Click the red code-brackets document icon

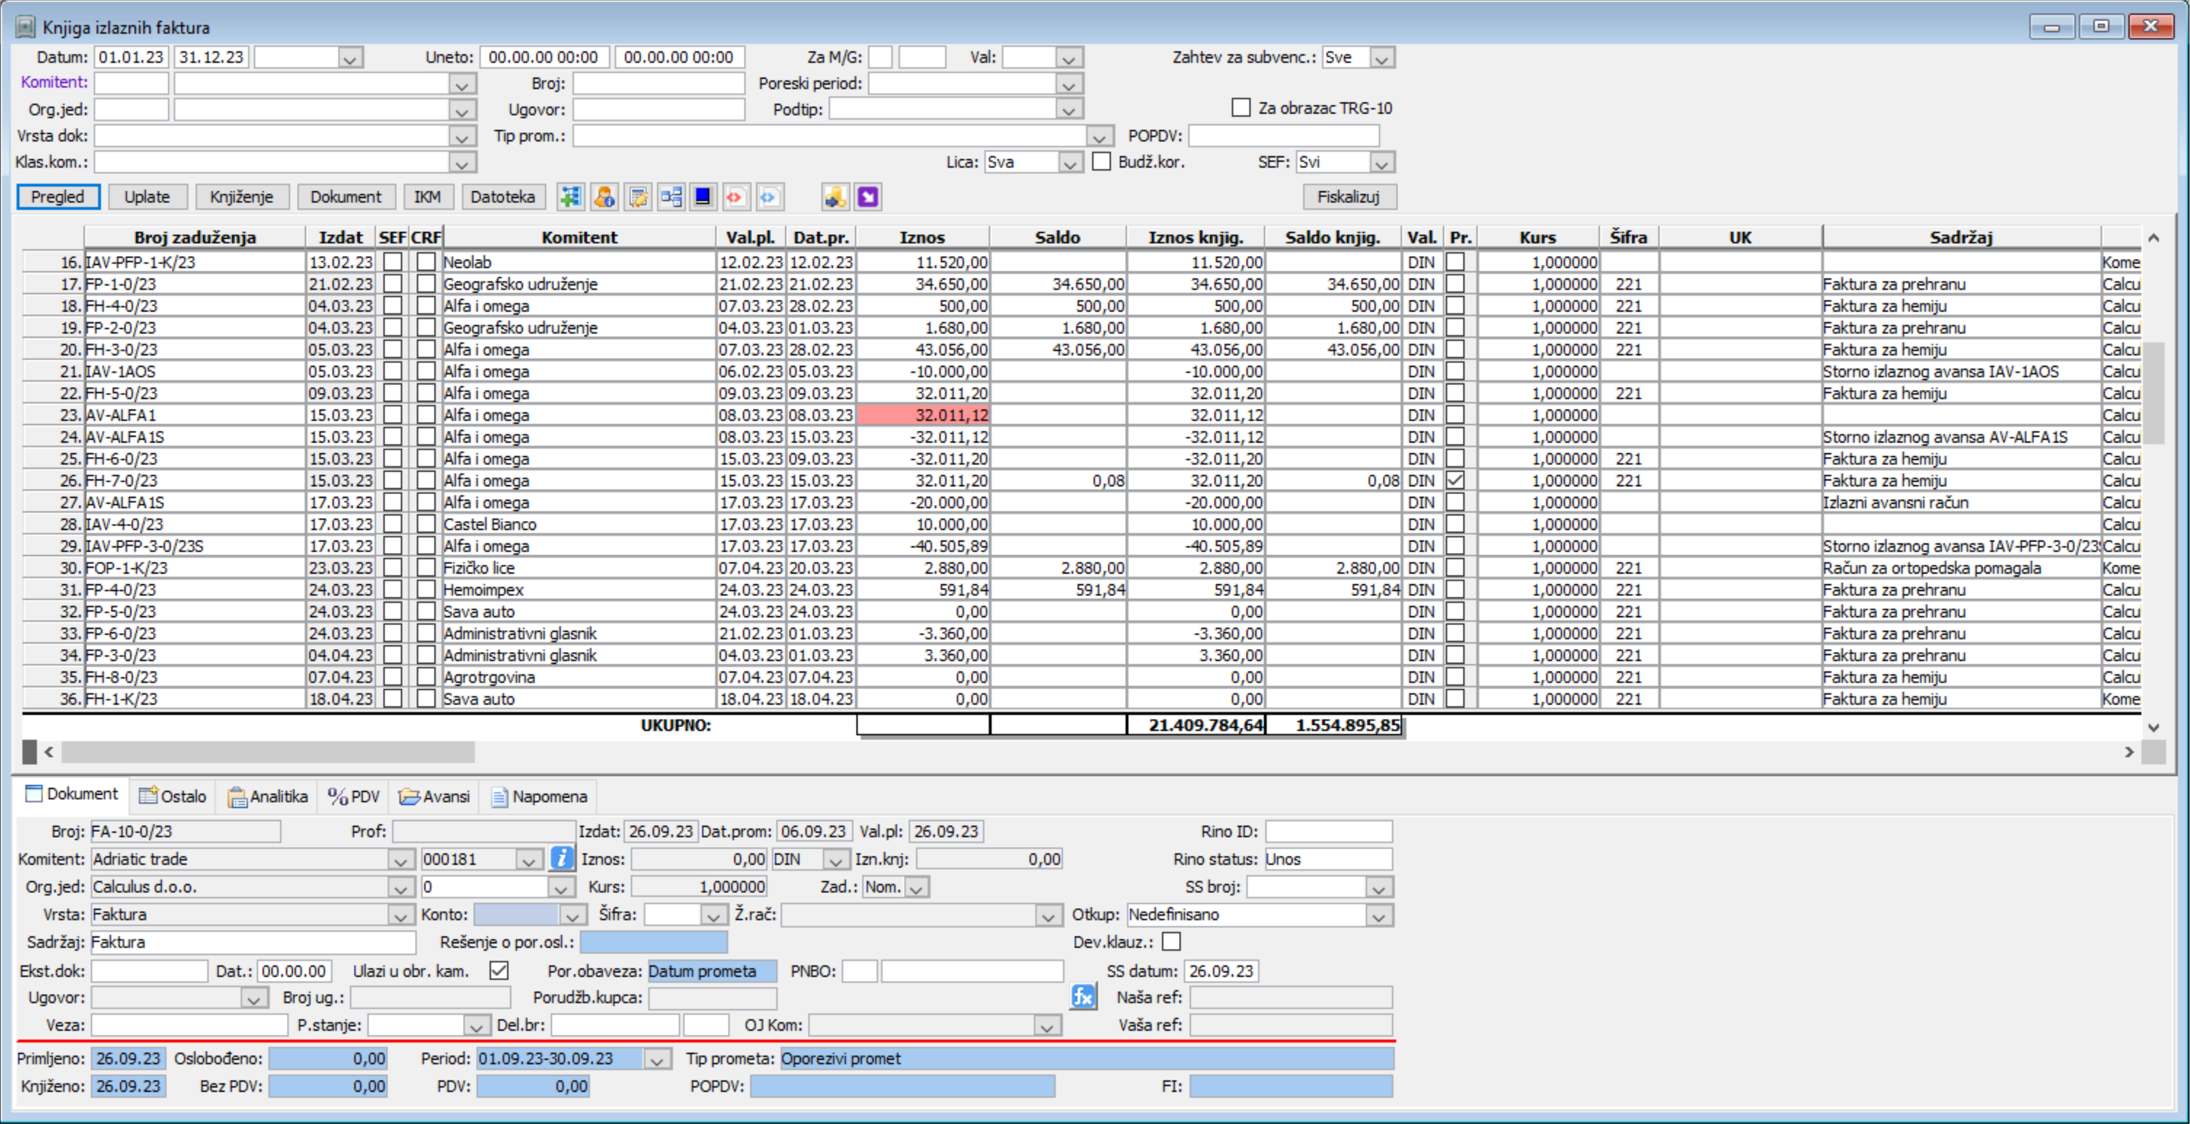[x=735, y=197]
